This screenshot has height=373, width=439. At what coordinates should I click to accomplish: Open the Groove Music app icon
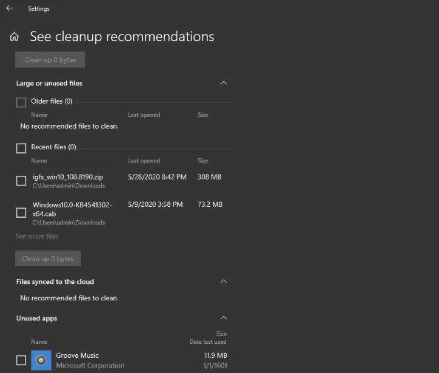pyautogui.click(x=41, y=360)
